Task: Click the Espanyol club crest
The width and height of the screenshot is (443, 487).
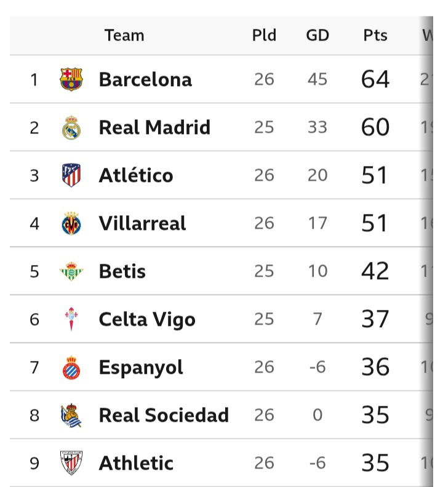Action: (x=71, y=367)
